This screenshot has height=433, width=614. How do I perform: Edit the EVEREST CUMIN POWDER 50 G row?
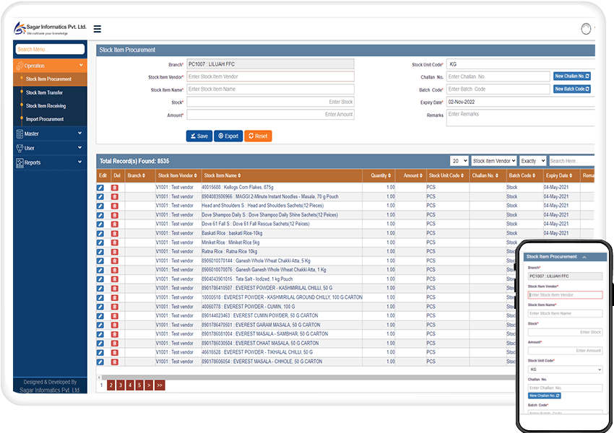click(100, 316)
